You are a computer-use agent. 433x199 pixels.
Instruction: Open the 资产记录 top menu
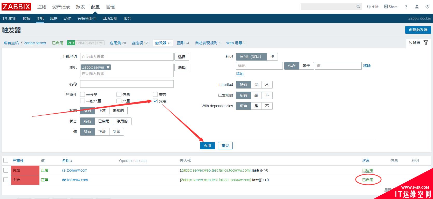[x=61, y=7]
